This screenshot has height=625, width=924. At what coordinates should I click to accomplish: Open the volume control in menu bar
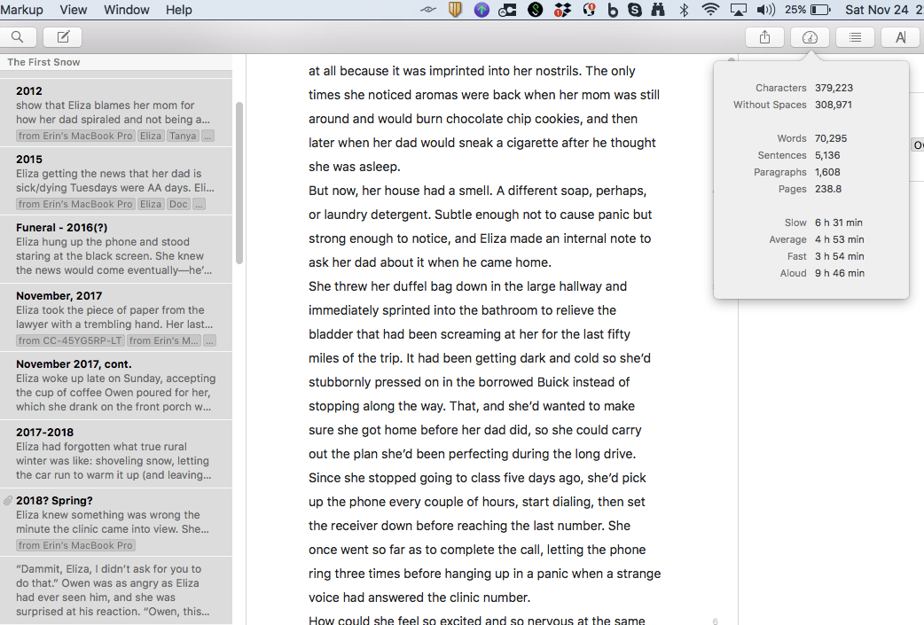click(x=766, y=10)
